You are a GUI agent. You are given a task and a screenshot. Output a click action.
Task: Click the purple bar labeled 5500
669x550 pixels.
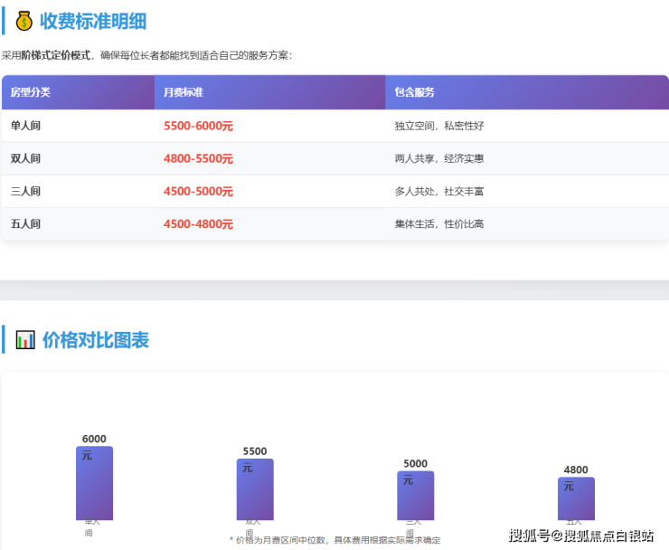[255, 489]
